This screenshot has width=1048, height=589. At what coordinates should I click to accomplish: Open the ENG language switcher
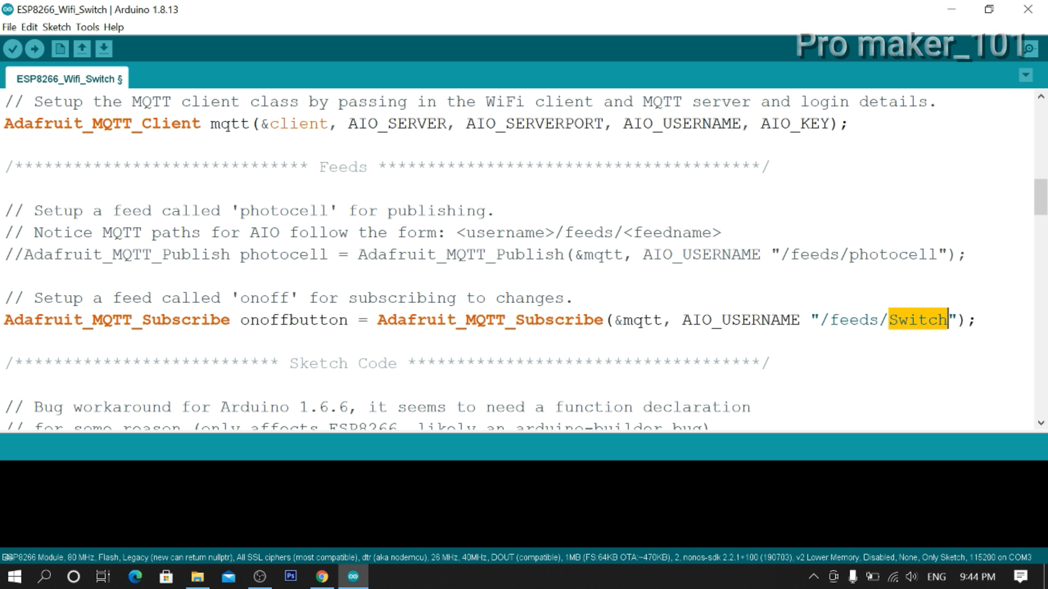937,576
